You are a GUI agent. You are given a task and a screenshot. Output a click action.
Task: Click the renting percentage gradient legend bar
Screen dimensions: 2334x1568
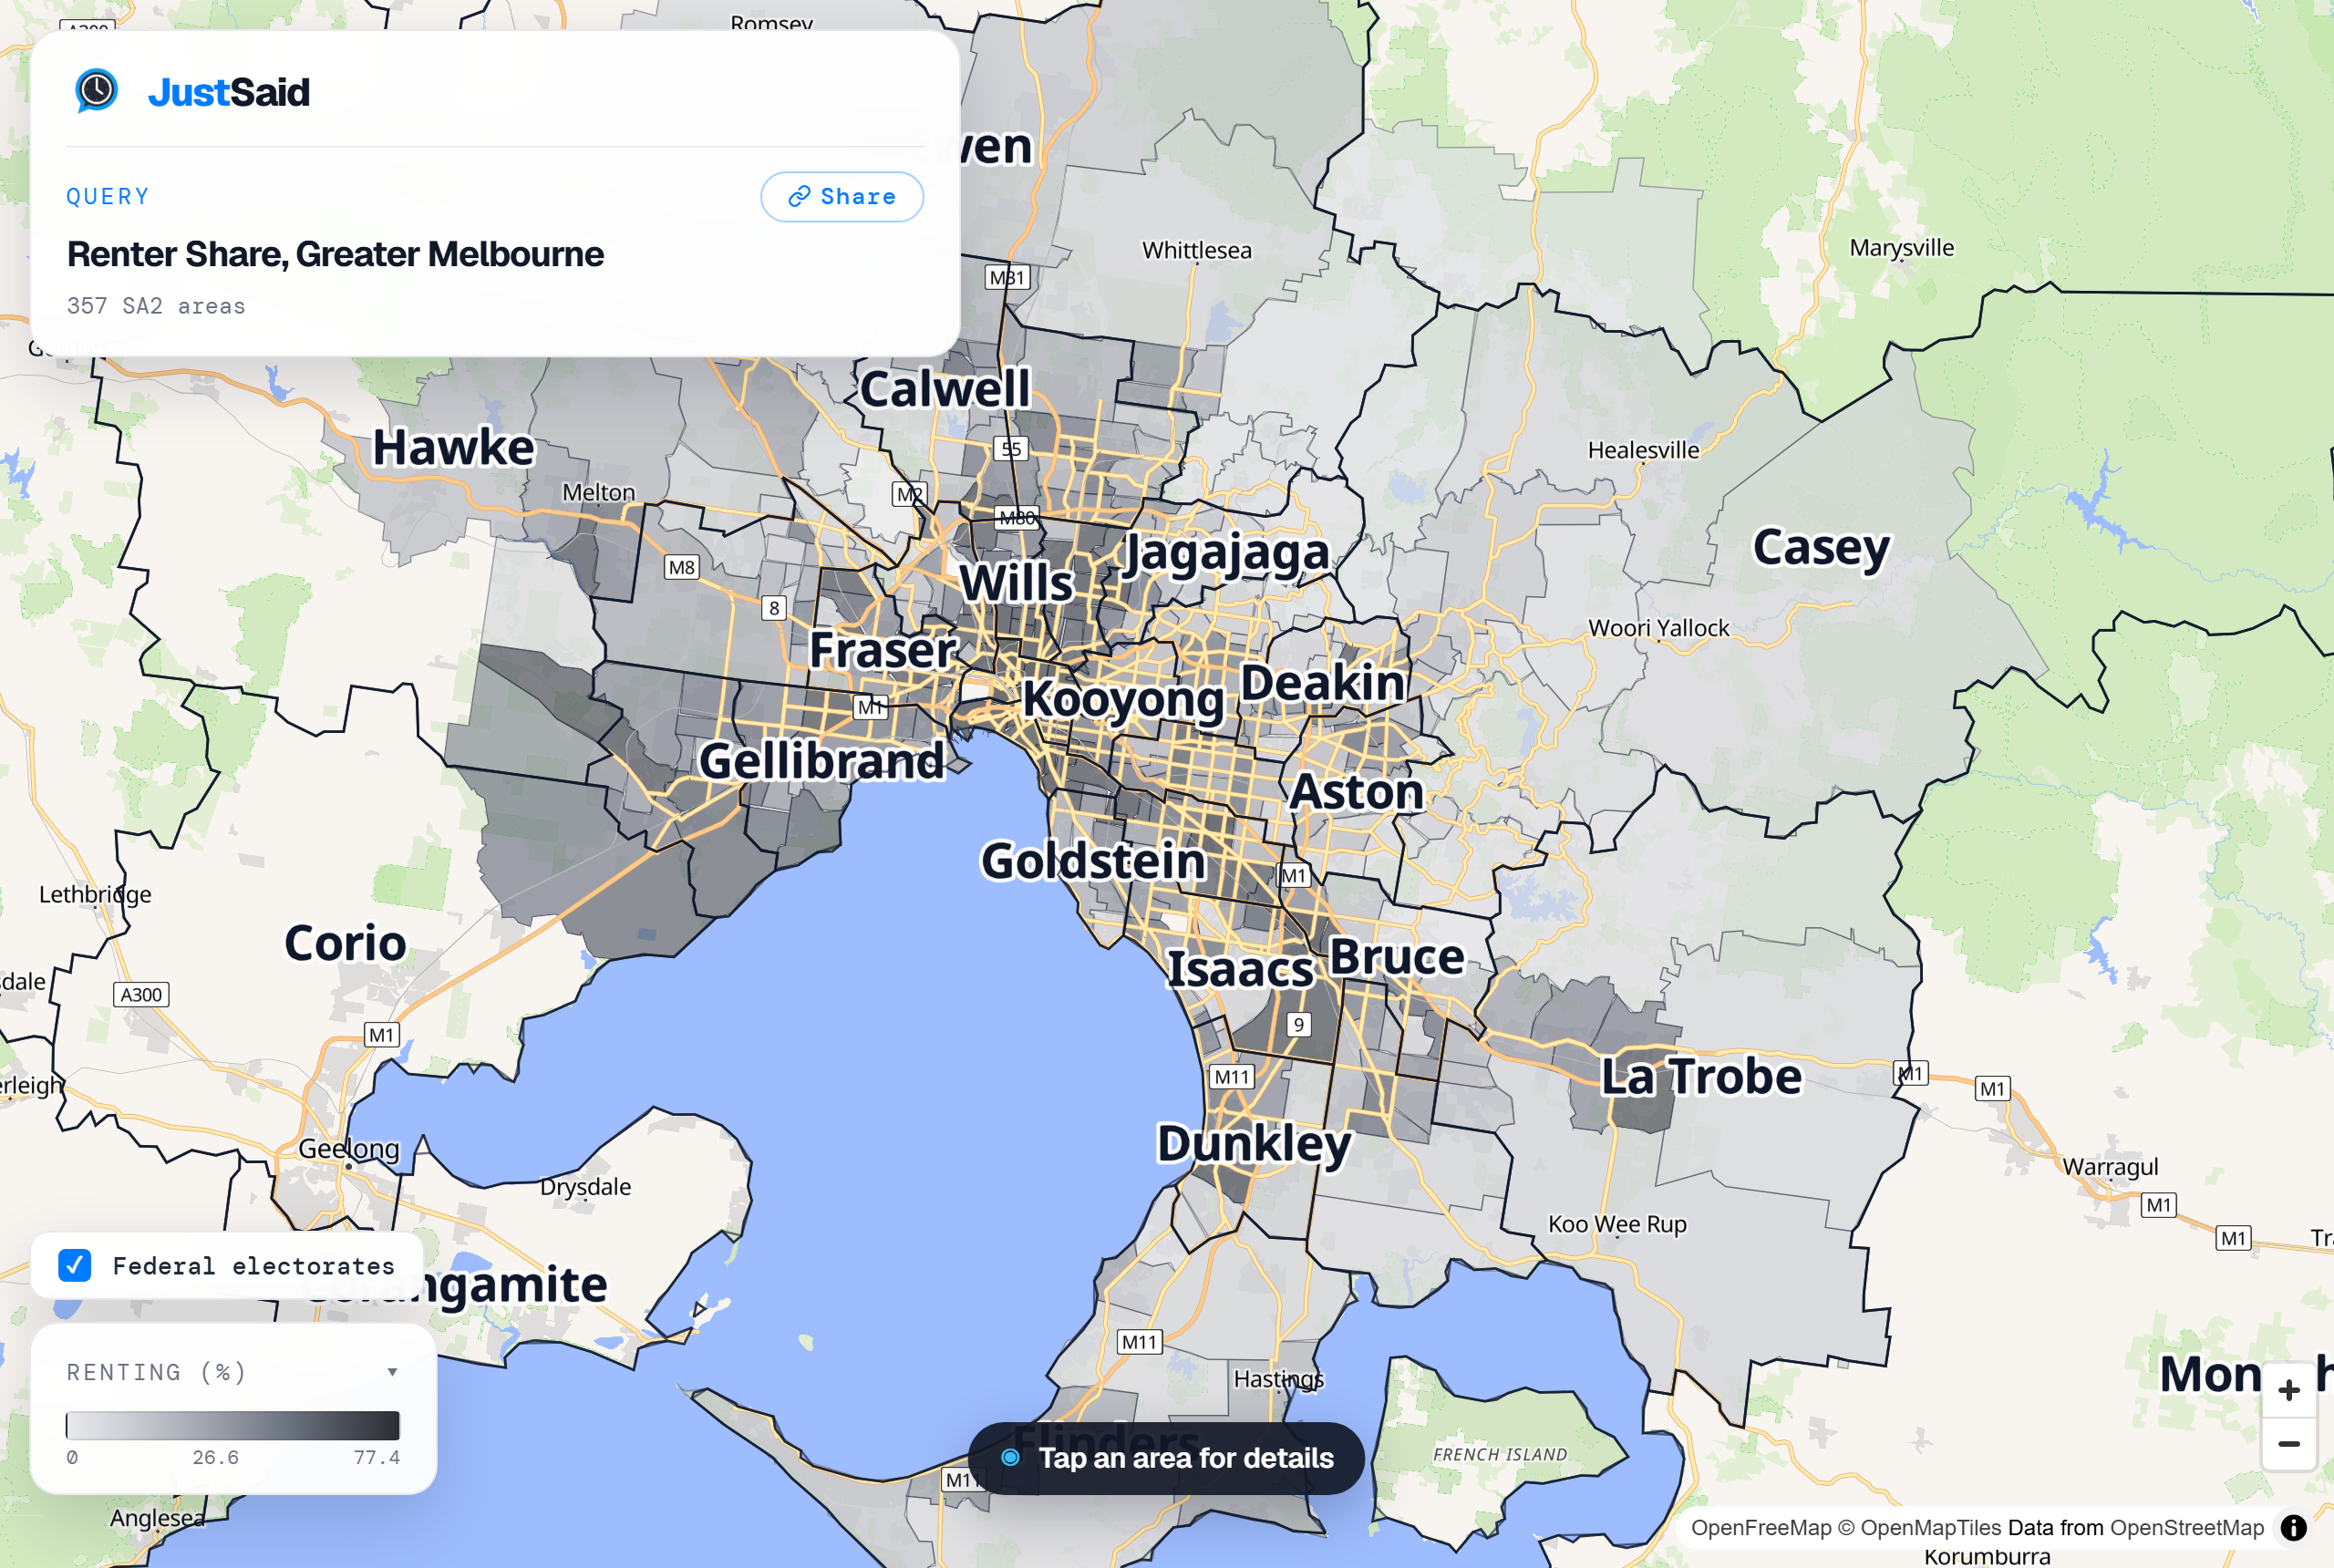233,1425
